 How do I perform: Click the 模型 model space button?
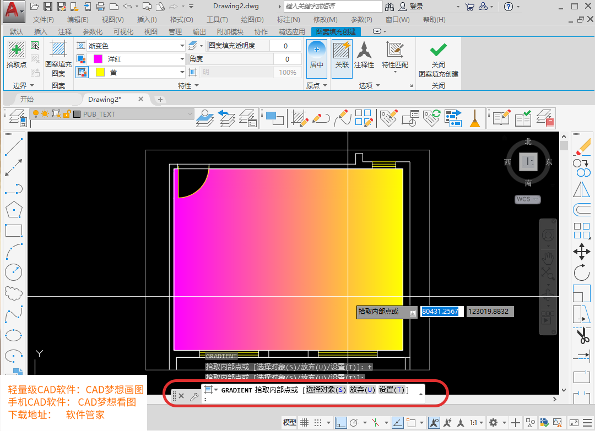click(x=290, y=422)
